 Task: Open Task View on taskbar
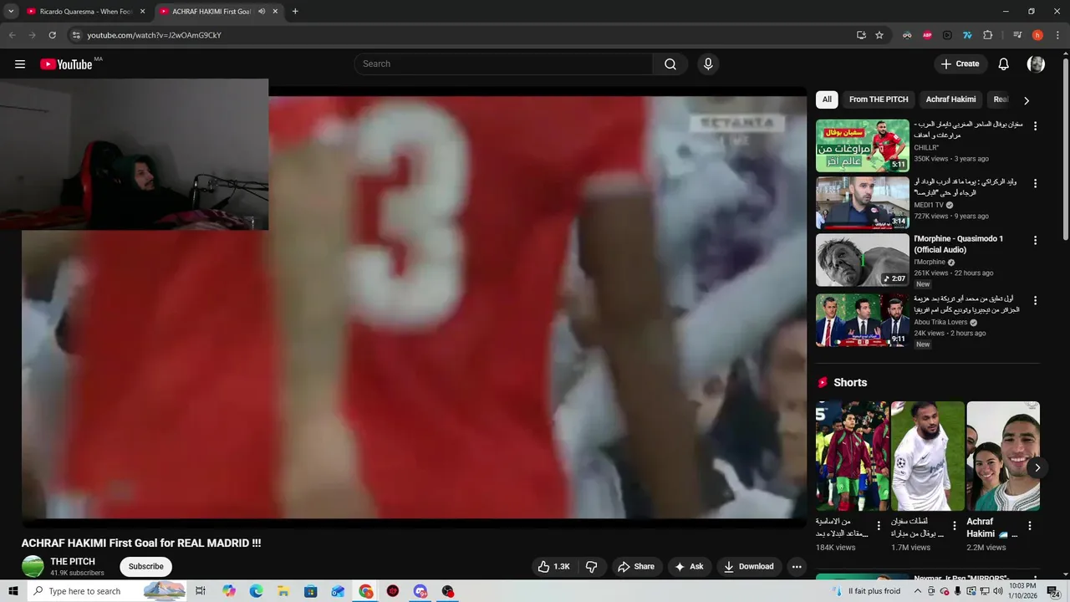(x=201, y=591)
